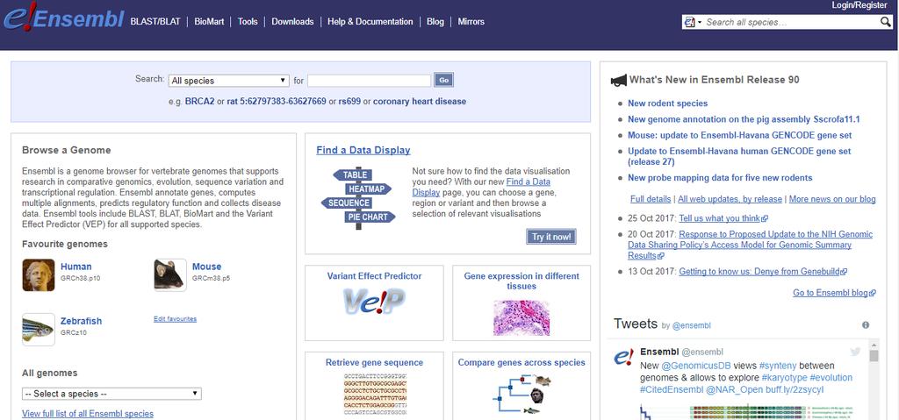Open BLAST/BLAT in top navigation

(155, 22)
